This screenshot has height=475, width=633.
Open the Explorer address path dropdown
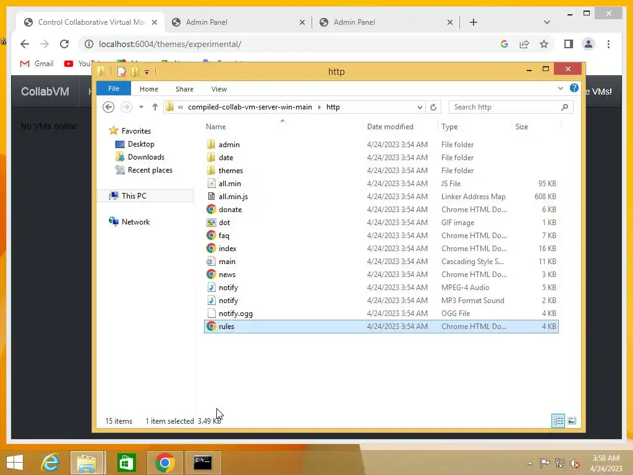(420, 107)
